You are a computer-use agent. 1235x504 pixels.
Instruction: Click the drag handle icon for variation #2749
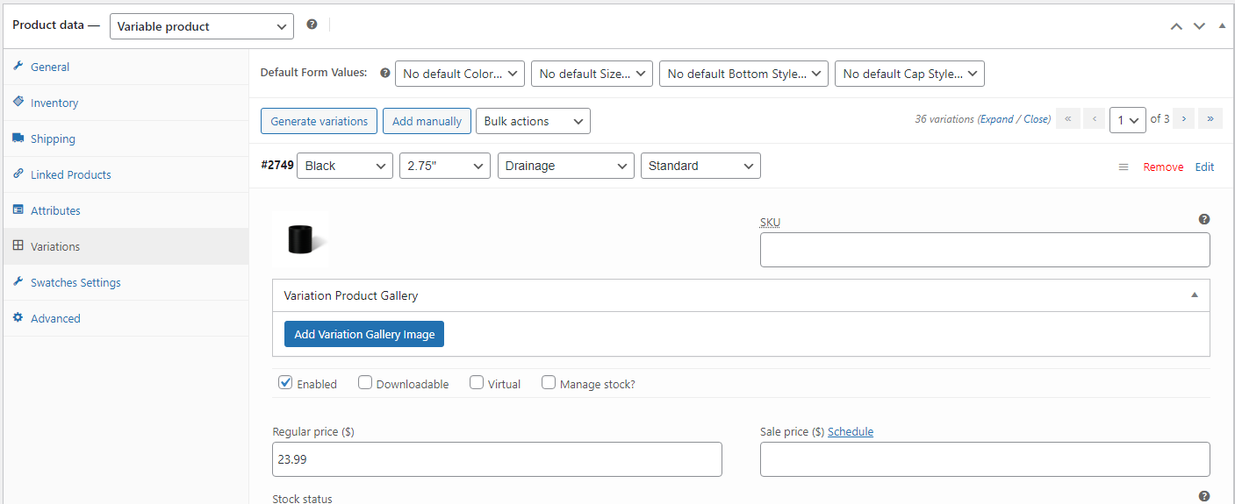coord(1124,167)
